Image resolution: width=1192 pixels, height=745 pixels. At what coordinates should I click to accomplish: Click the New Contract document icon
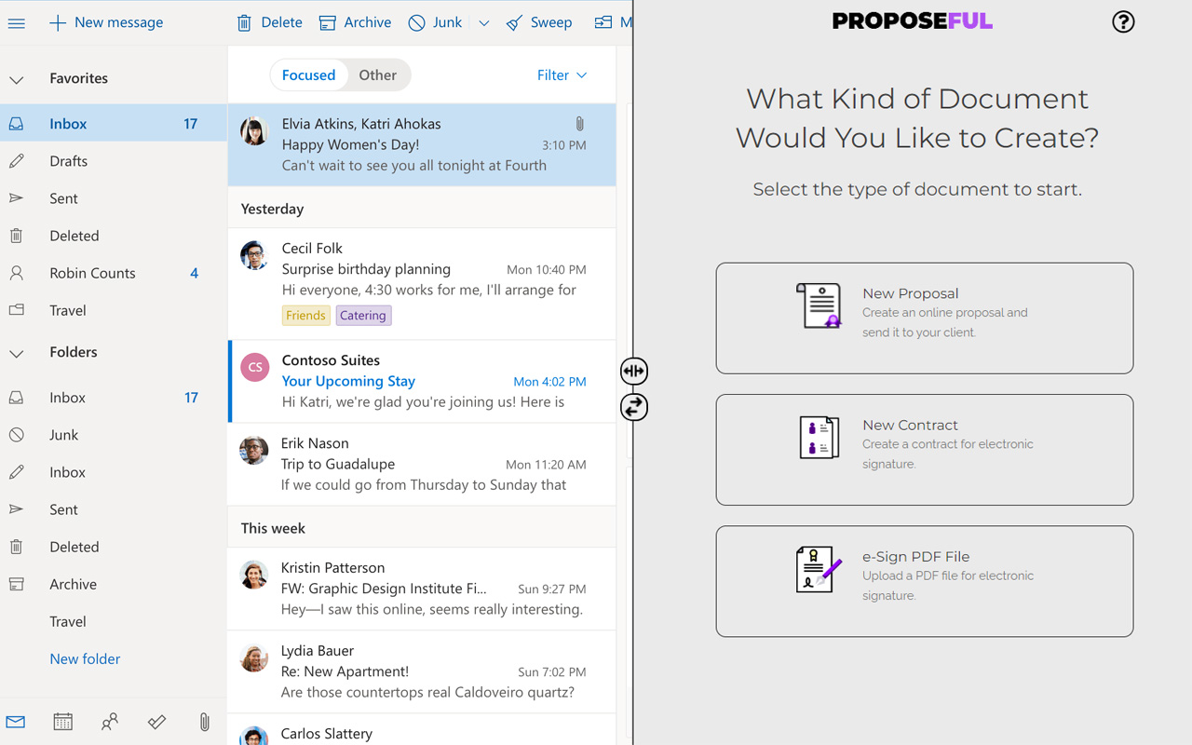click(x=819, y=438)
